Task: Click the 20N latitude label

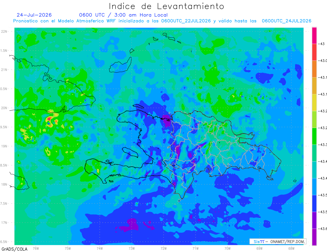Action: [4, 108]
